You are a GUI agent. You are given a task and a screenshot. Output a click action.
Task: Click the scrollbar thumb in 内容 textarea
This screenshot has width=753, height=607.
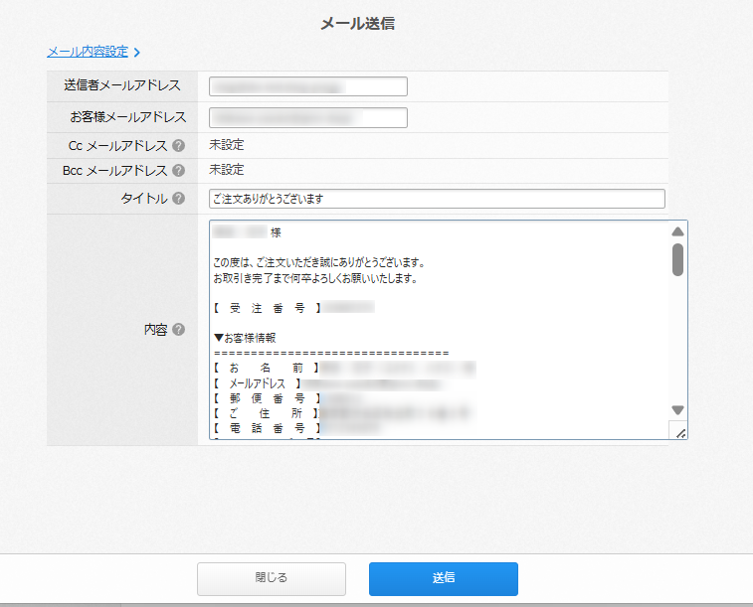[x=677, y=260]
